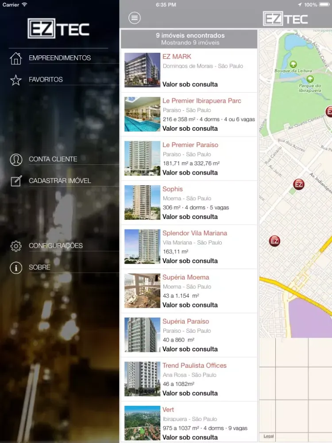Click the Sophis building thumbnail
Image resolution: width=332 pixels, height=443 pixels.
(x=142, y=202)
